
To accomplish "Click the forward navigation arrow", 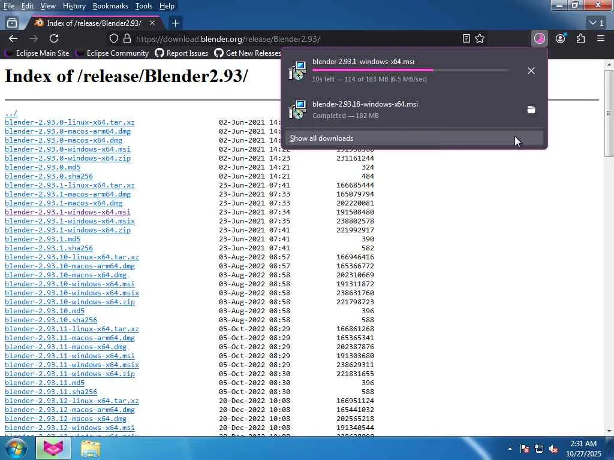I will coord(34,38).
